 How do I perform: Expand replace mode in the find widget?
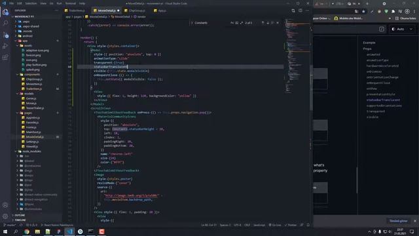tap(192, 23)
